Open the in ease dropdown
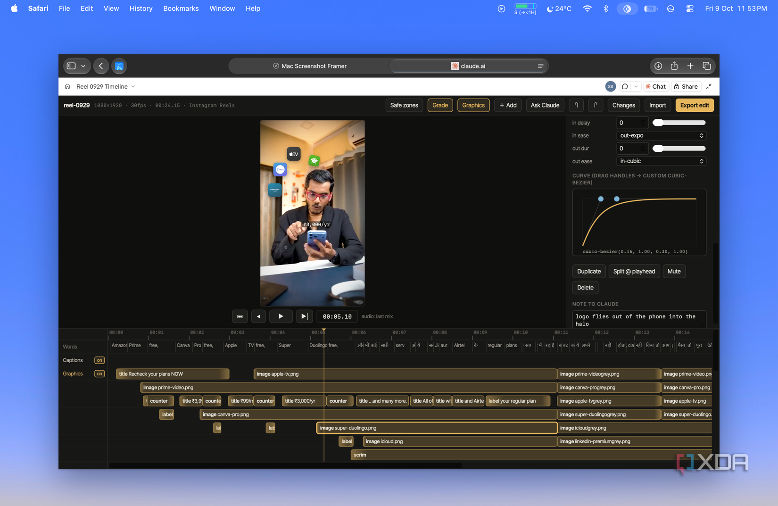This screenshot has width=778, height=506. [661, 135]
